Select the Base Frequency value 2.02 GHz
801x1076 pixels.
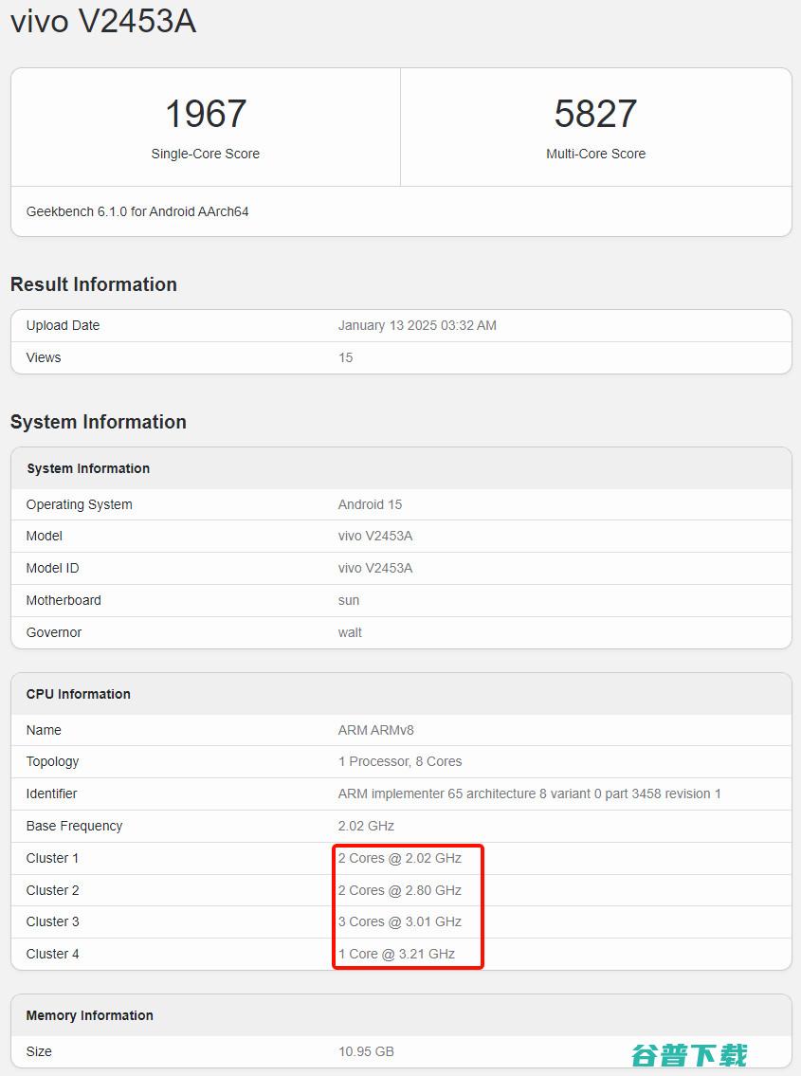pos(366,827)
